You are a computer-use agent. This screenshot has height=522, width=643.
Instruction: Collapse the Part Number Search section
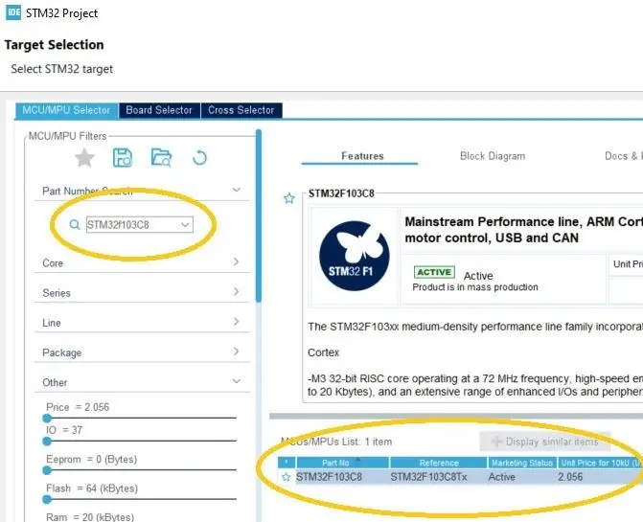236,190
